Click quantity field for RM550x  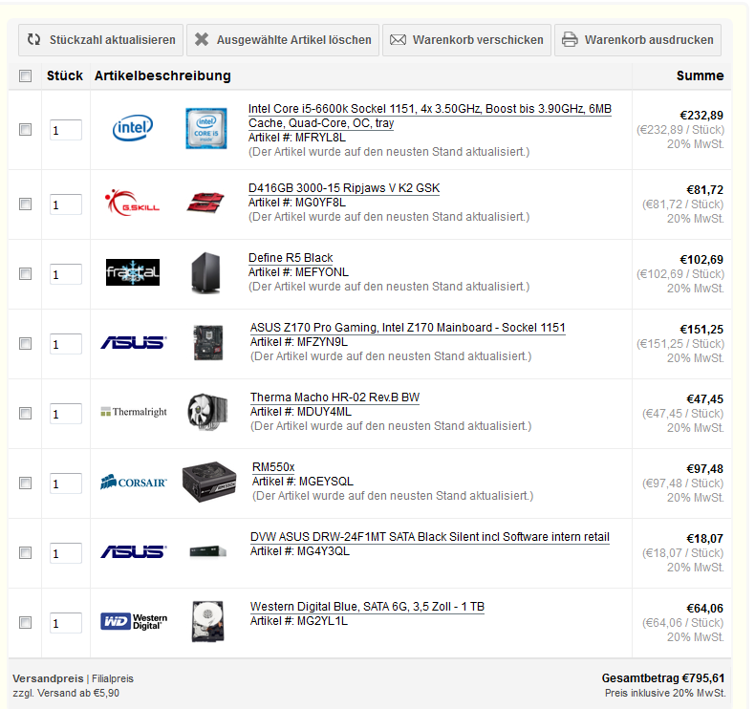tap(66, 483)
